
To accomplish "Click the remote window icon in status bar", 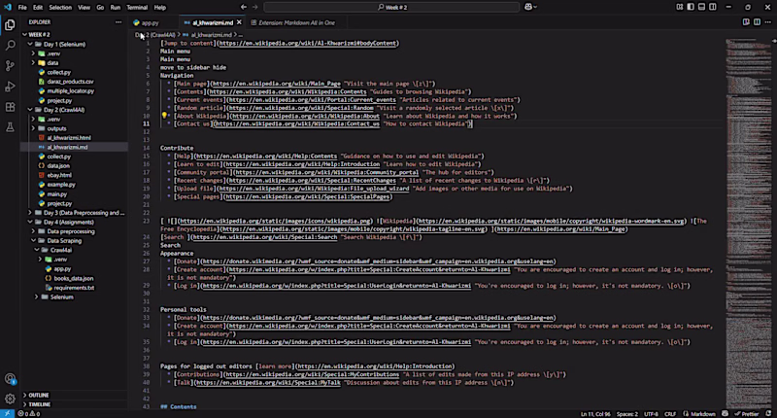I will pos(7,413).
